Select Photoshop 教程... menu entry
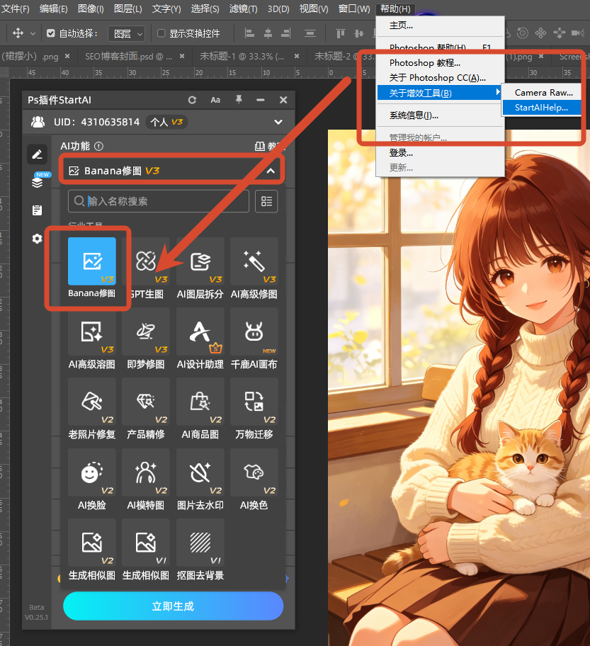Viewport: 590px width, 646px height. [x=439, y=62]
